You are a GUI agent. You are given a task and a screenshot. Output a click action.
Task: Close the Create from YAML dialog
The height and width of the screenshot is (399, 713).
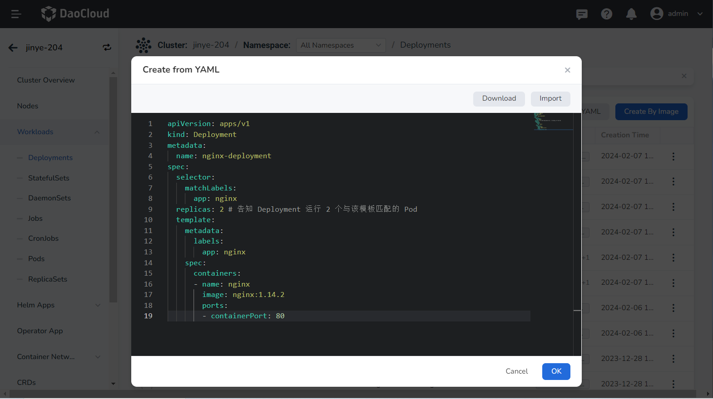567,70
